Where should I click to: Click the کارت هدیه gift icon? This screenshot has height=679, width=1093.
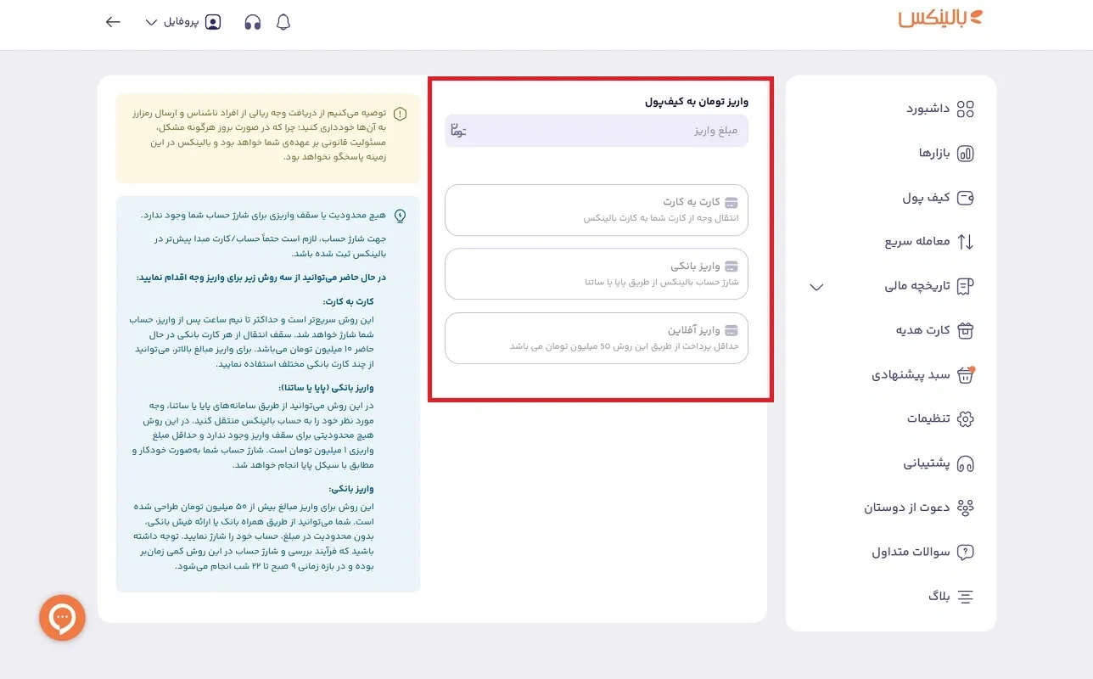click(x=965, y=330)
